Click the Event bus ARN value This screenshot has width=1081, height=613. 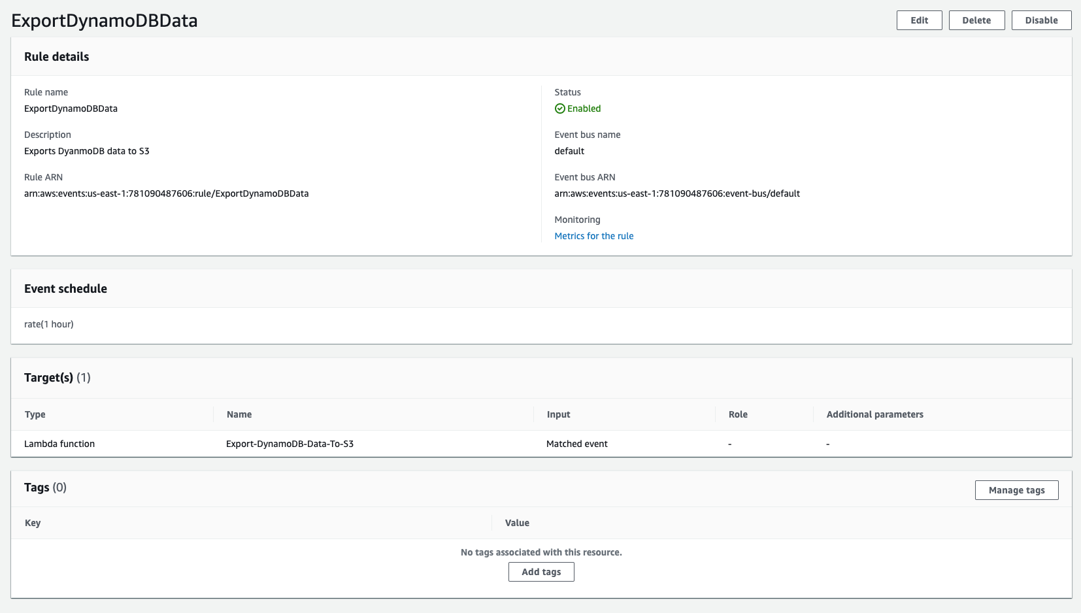pyautogui.click(x=677, y=193)
